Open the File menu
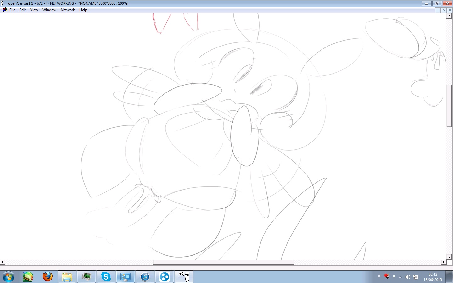 pos(12,10)
